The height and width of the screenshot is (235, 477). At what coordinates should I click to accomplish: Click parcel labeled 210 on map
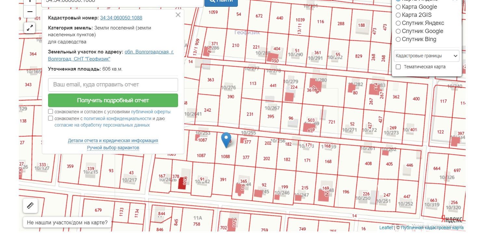point(236,45)
